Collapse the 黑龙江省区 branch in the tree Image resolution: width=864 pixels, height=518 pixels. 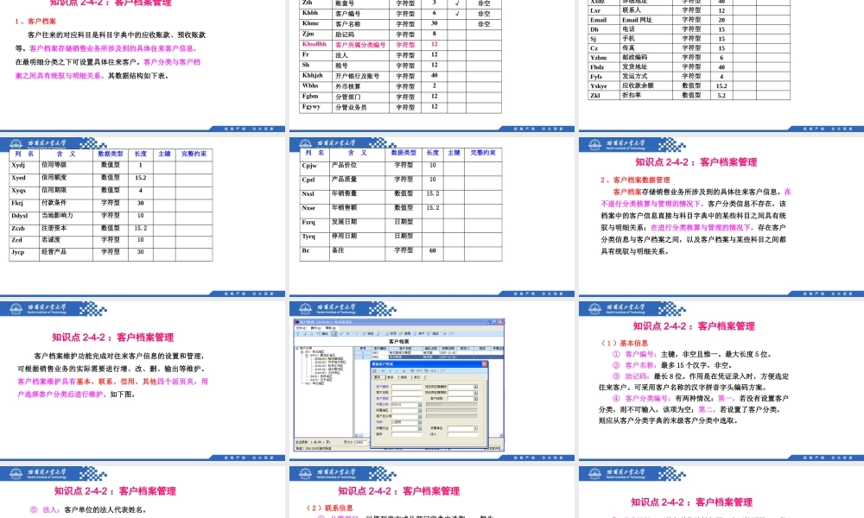tap(307, 356)
